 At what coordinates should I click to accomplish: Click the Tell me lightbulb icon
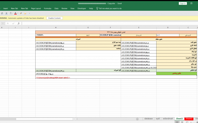(97, 8)
